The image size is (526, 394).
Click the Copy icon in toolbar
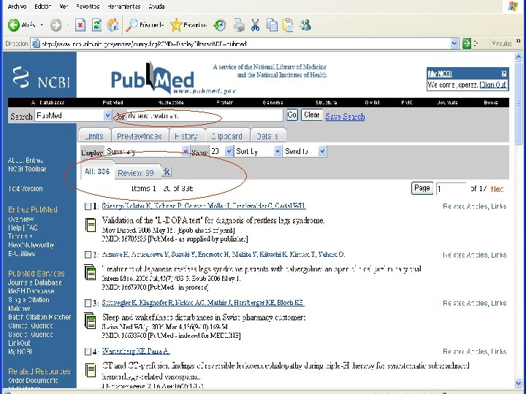point(272,25)
